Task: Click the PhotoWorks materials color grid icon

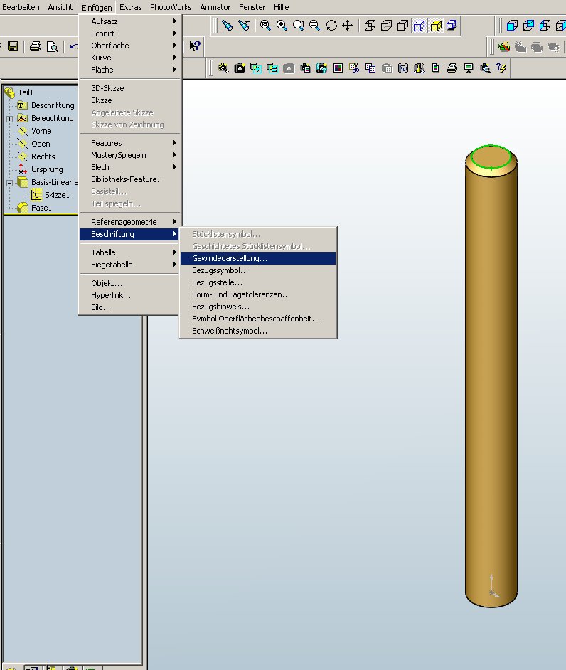Action: coord(338,68)
